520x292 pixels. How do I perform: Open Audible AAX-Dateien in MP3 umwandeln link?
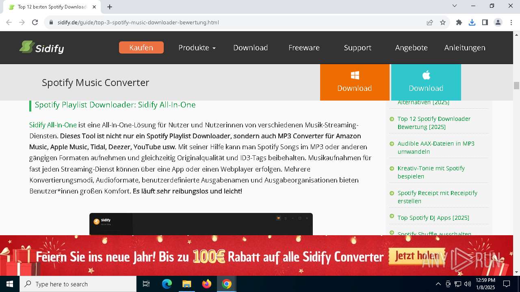click(x=436, y=148)
